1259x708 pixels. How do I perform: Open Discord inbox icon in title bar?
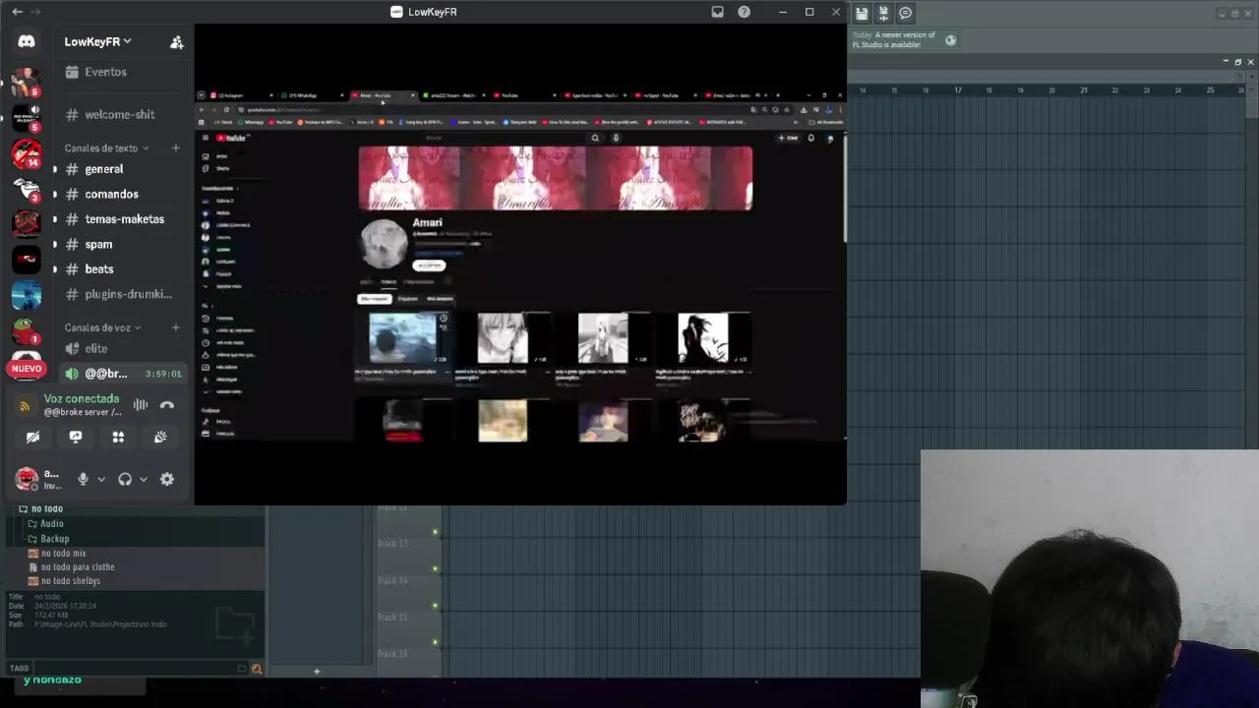(x=717, y=12)
